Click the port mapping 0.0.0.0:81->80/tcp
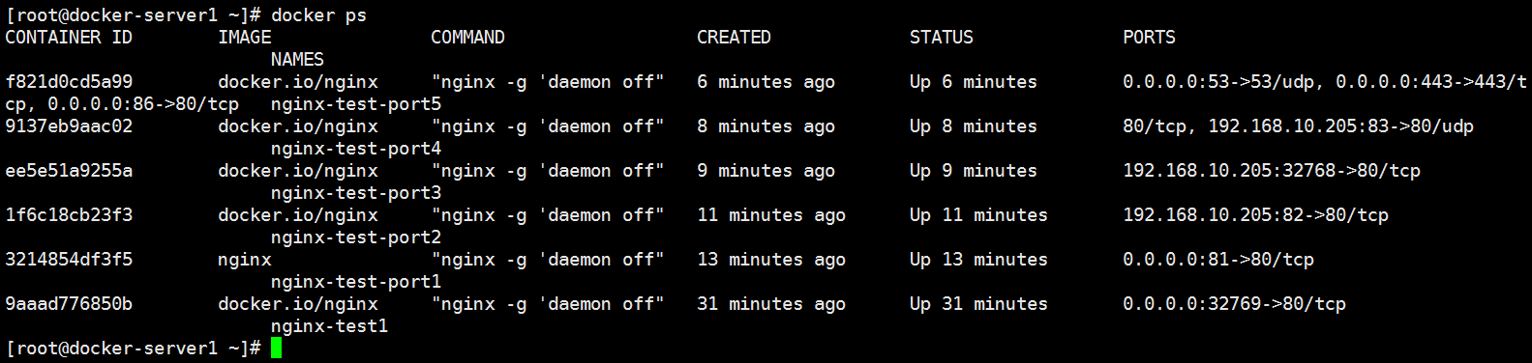This screenshot has height=363, width=1532. pos(1218,260)
